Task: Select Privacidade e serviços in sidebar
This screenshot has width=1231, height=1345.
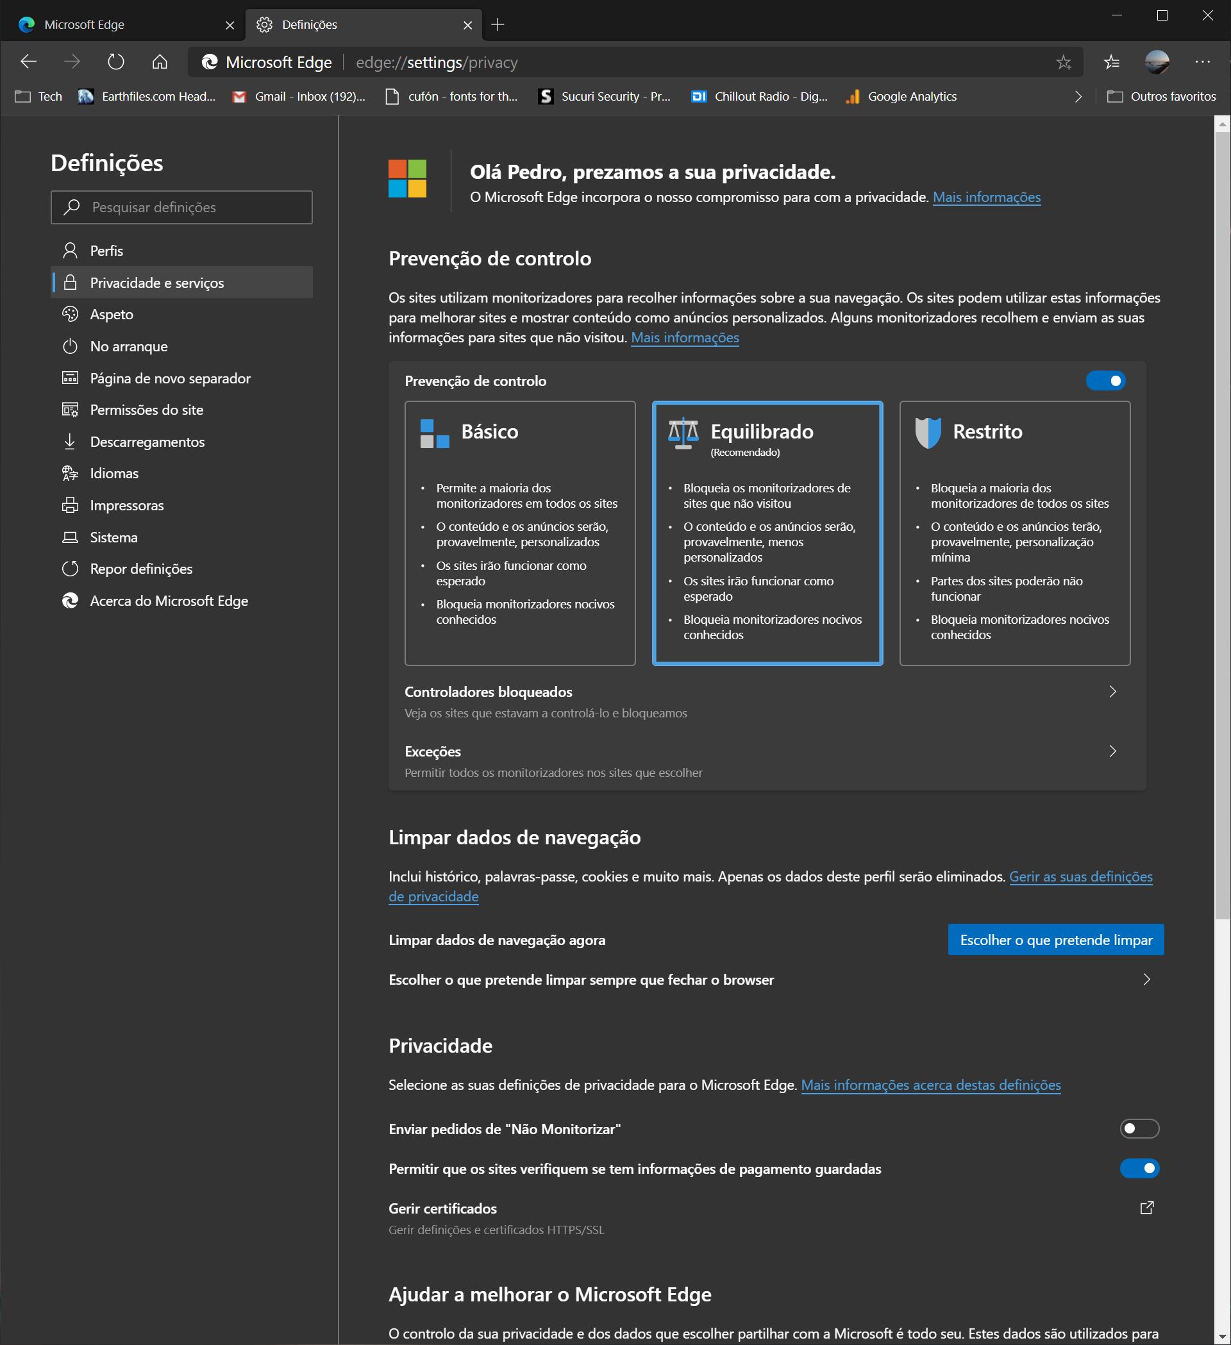Action: pyautogui.click(x=181, y=283)
